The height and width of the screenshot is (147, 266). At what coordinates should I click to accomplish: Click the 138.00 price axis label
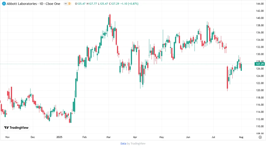coord(260,25)
